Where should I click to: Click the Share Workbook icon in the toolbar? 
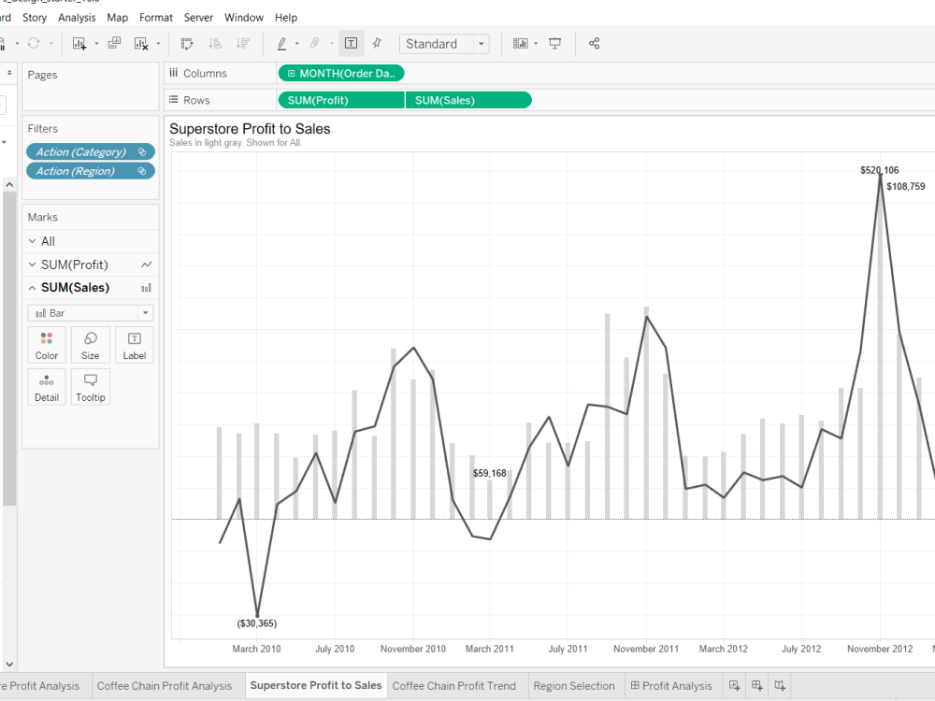tap(594, 43)
